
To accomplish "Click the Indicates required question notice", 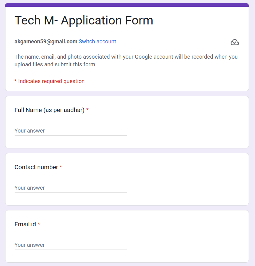I will [51, 81].
